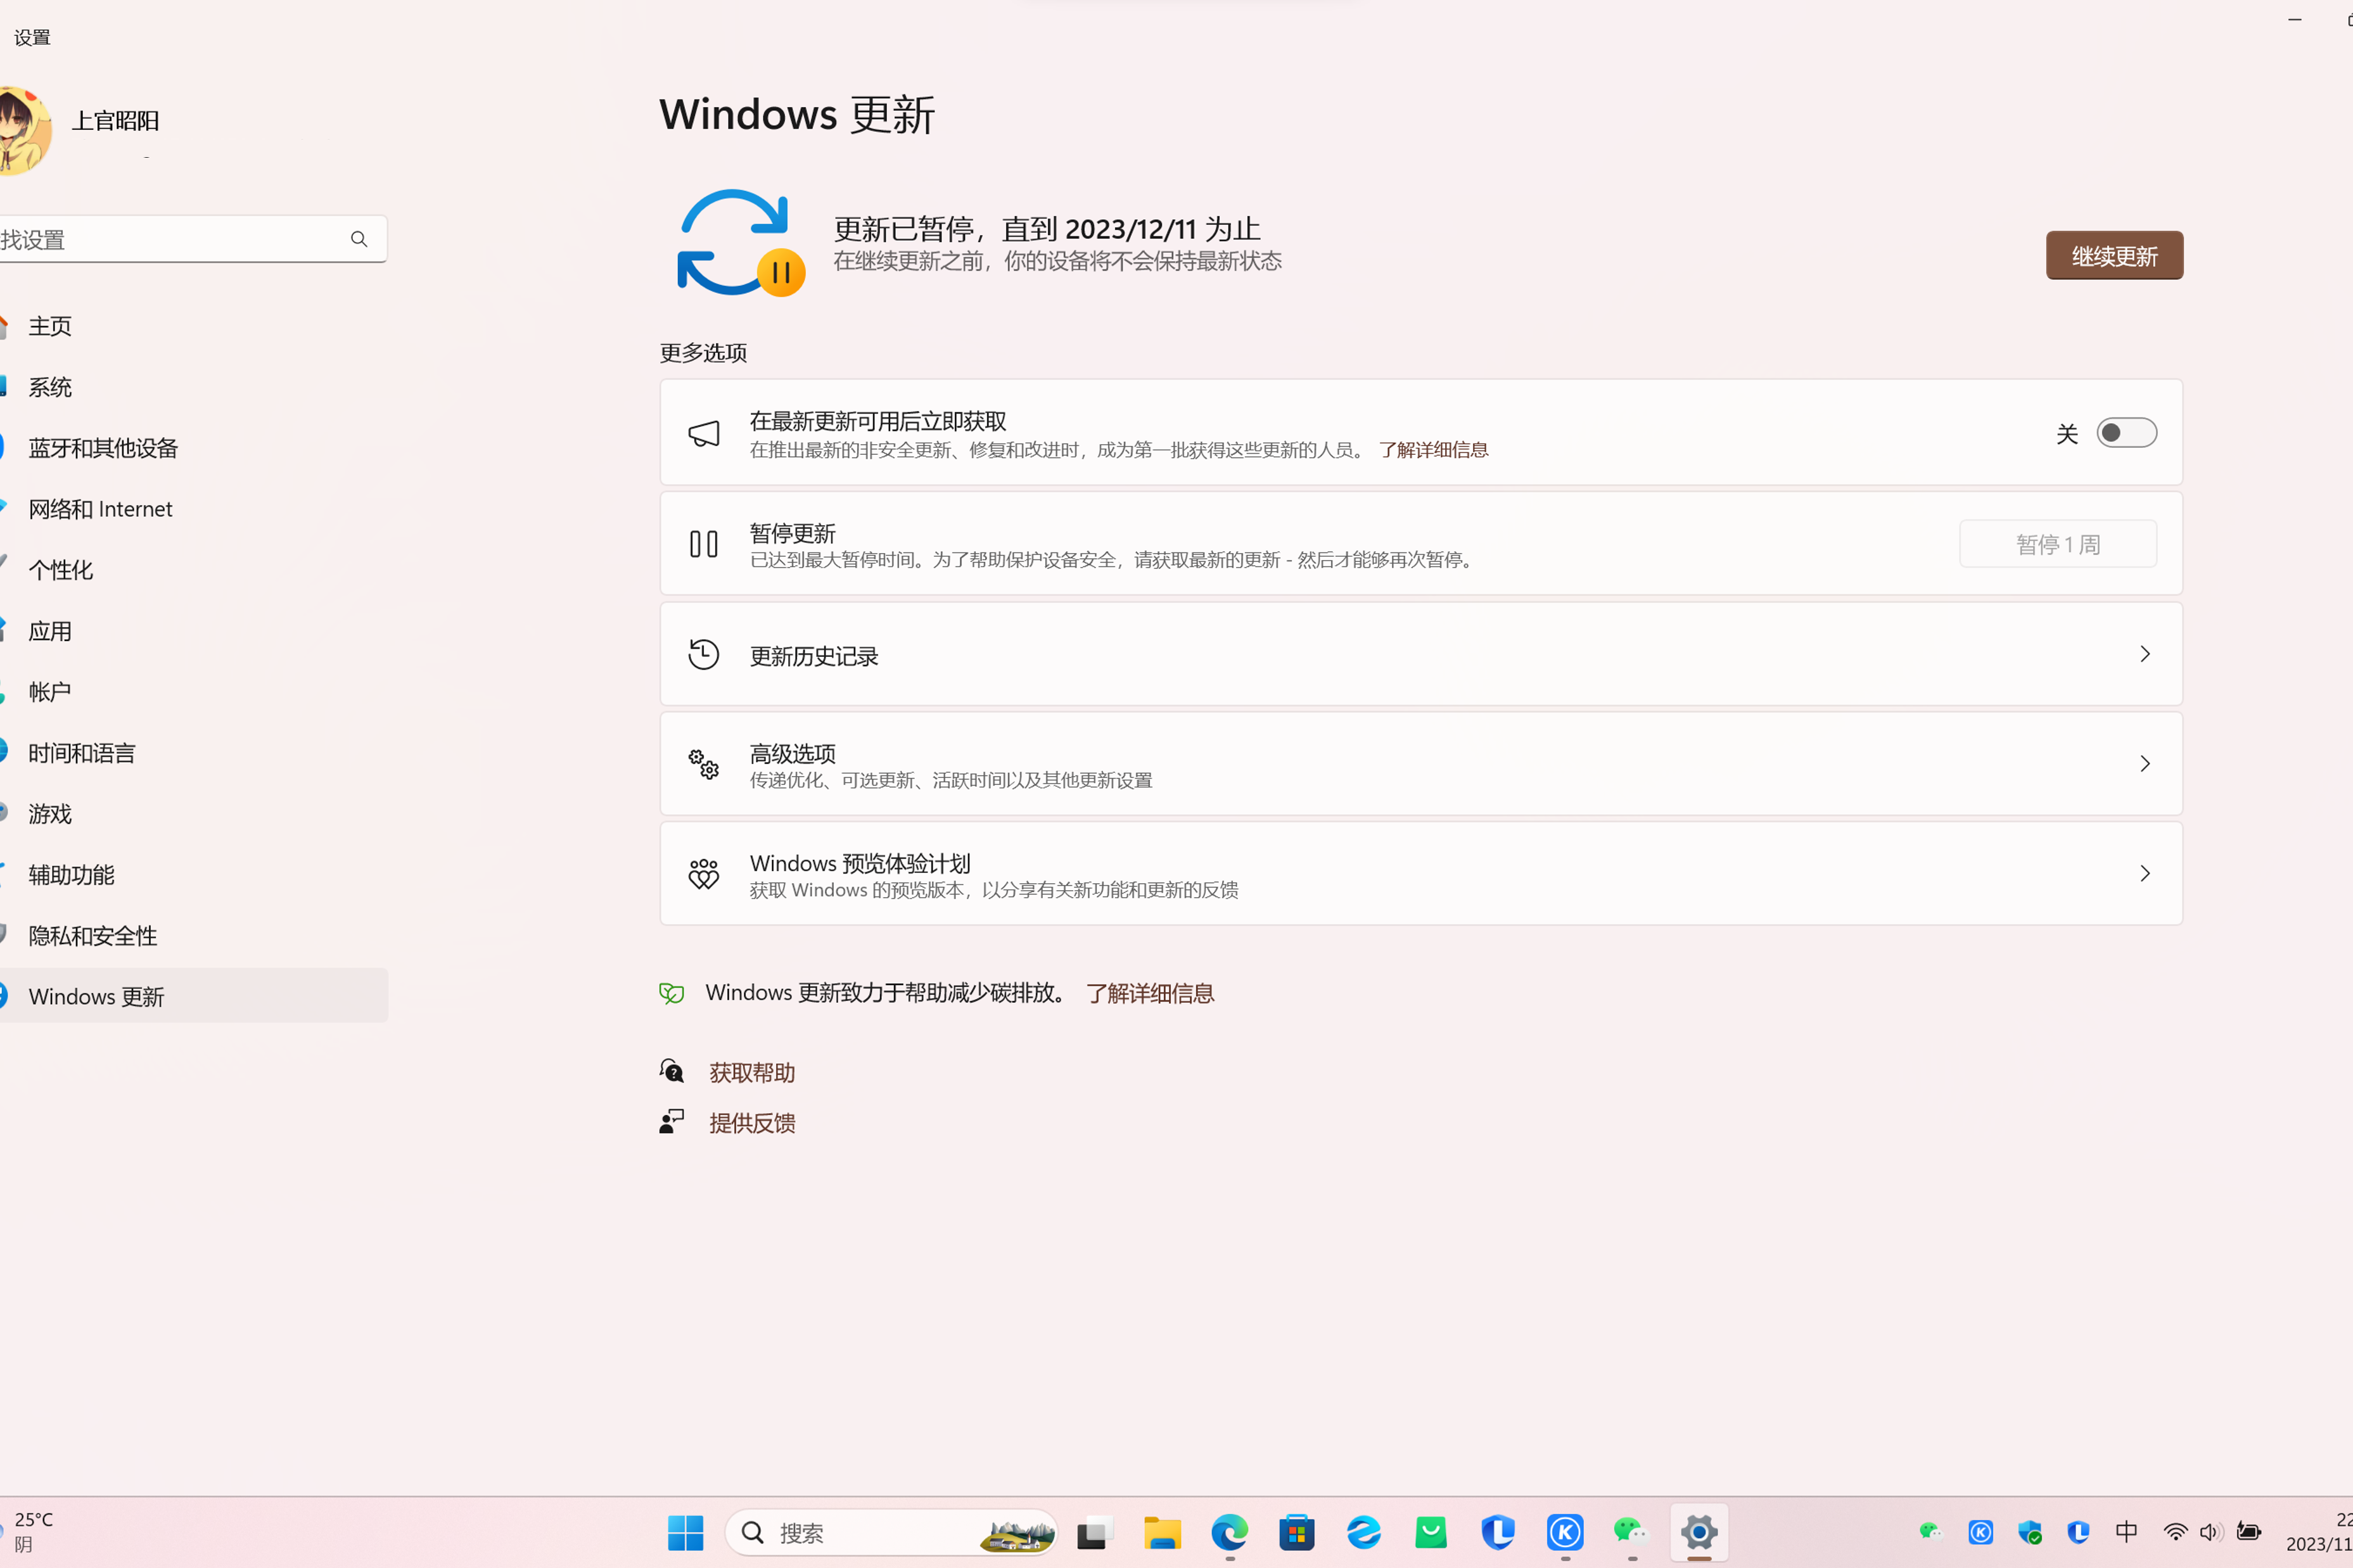This screenshot has height=1568, width=2353.
Task: Click the update history clock icon
Action: click(x=703, y=654)
